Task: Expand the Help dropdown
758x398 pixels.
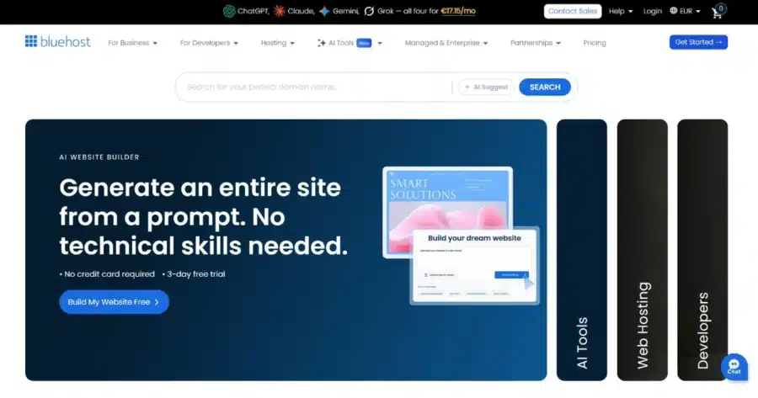Action: (x=621, y=11)
